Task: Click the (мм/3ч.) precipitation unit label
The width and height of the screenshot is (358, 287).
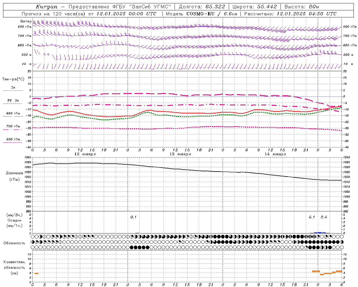Action: [15, 215]
